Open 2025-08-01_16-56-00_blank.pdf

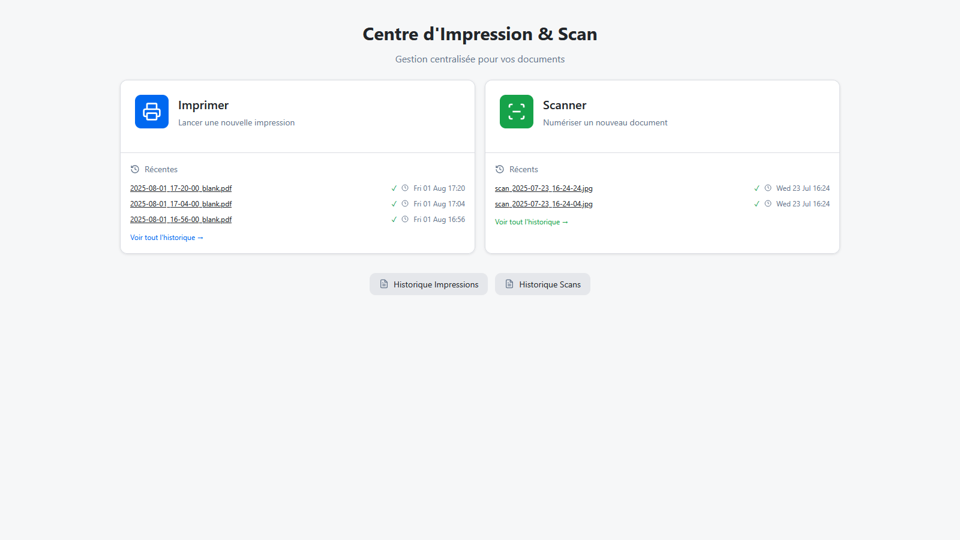coord(181,220)
